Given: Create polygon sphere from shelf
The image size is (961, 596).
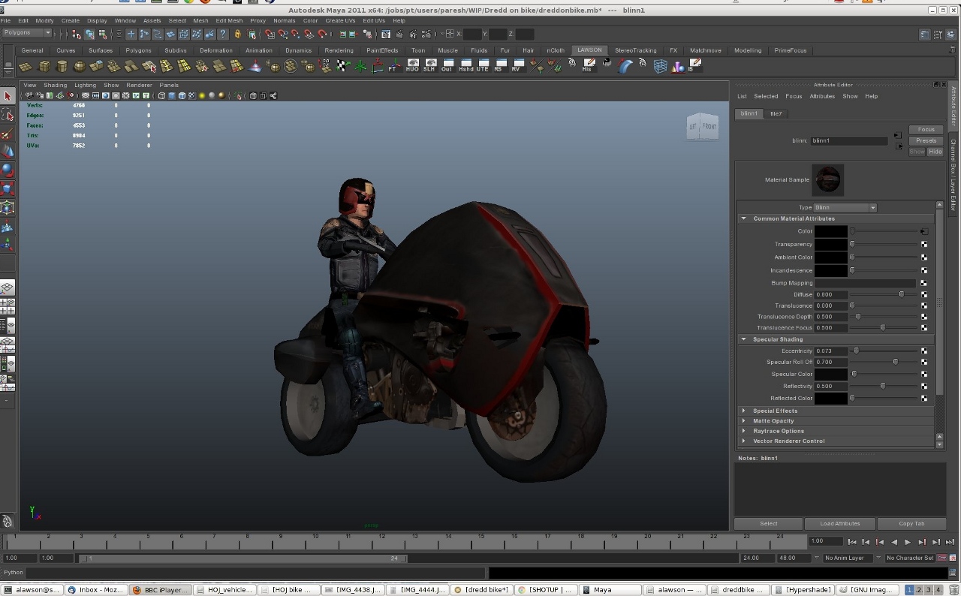Looking at the screenshot, I should (x=79, y=66).
